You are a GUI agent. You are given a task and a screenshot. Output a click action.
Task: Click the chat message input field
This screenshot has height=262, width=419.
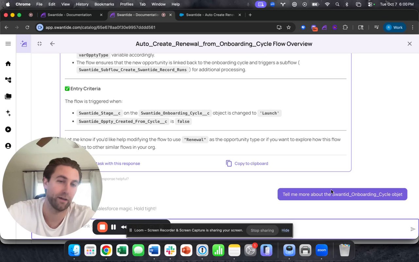coord(225,229)
